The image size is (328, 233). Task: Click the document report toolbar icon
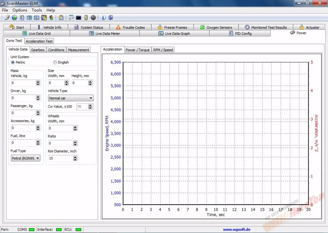[22, 18]
